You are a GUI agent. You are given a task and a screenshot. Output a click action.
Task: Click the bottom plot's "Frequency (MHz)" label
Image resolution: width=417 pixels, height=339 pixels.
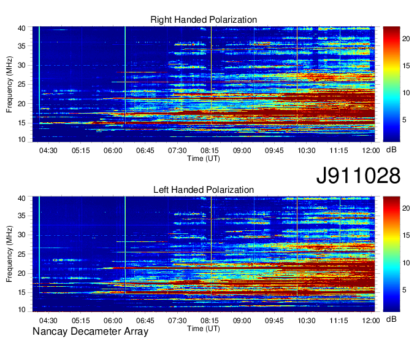coord(9,254)
